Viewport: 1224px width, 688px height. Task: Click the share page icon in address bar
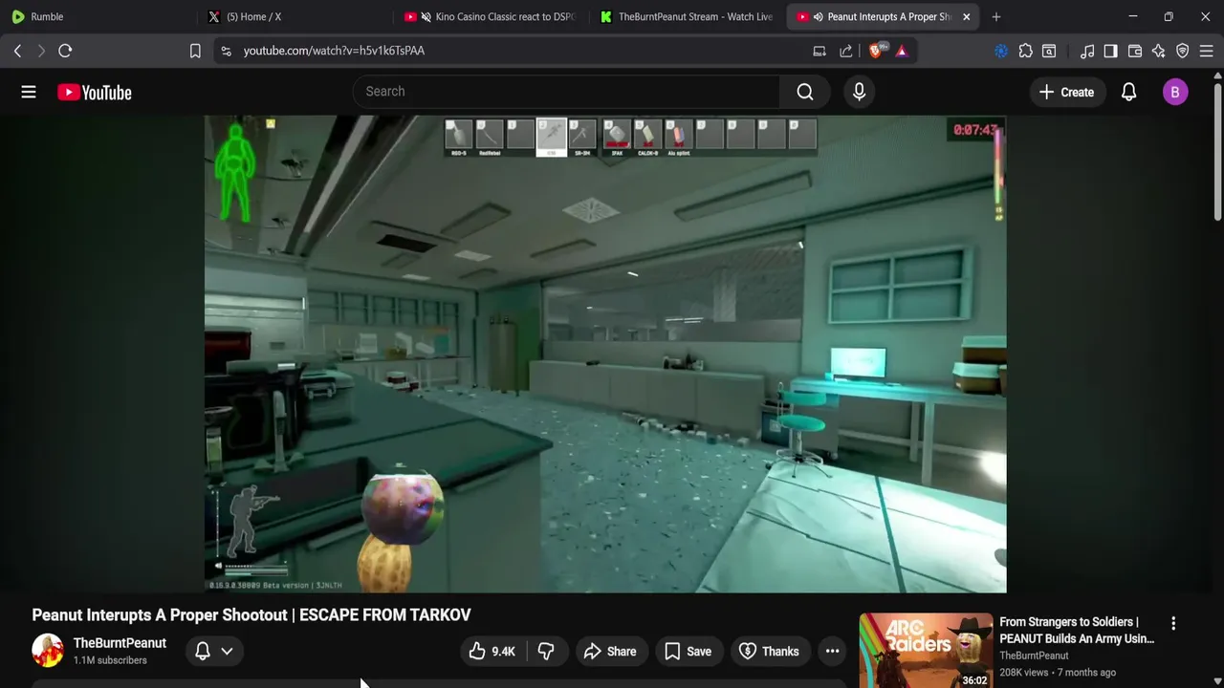coord(846,51)
